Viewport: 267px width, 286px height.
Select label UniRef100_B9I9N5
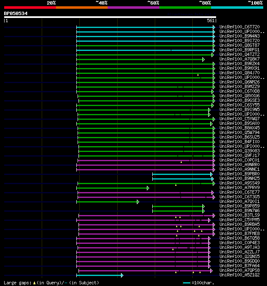239,110
